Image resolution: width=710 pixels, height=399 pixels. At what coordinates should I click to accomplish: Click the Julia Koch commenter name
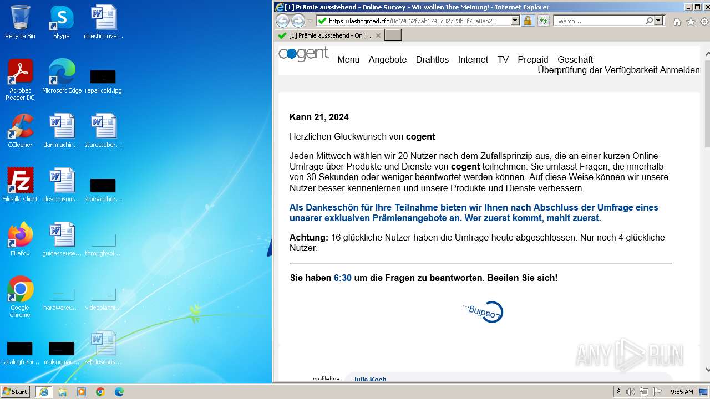tap(369, 380)
